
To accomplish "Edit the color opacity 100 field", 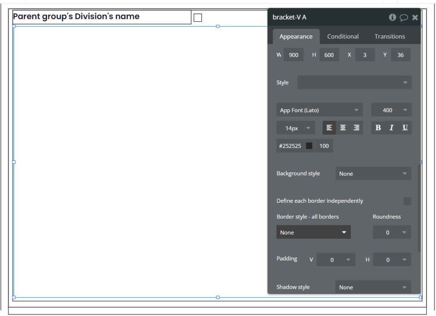I will click(x=324, y=146).
